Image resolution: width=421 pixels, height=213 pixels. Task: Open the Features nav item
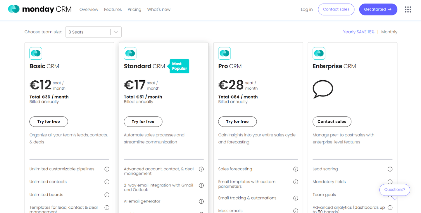point(113,9)
